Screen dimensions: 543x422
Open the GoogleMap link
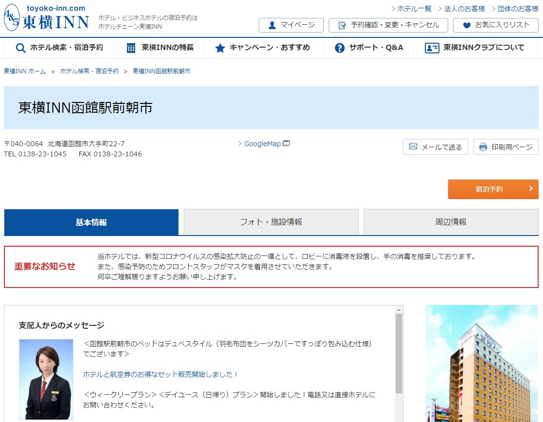(263, 144)
